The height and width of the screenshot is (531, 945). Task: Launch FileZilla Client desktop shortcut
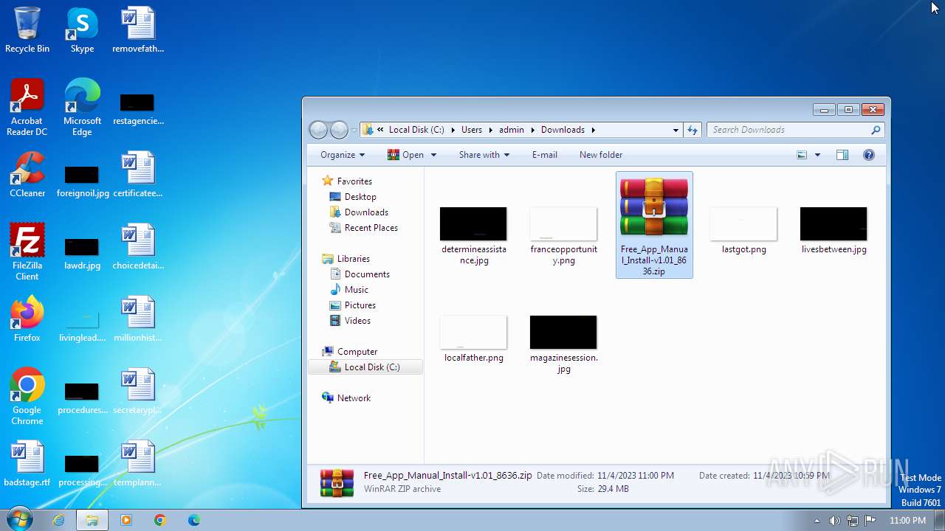pyautogui.click(x=27, y=252)
